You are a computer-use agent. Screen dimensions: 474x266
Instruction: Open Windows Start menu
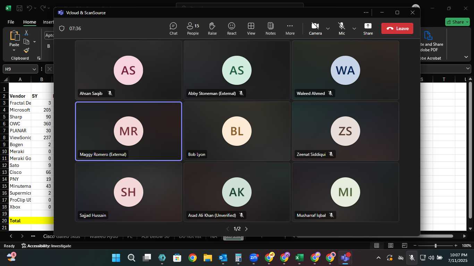point(116,258)
